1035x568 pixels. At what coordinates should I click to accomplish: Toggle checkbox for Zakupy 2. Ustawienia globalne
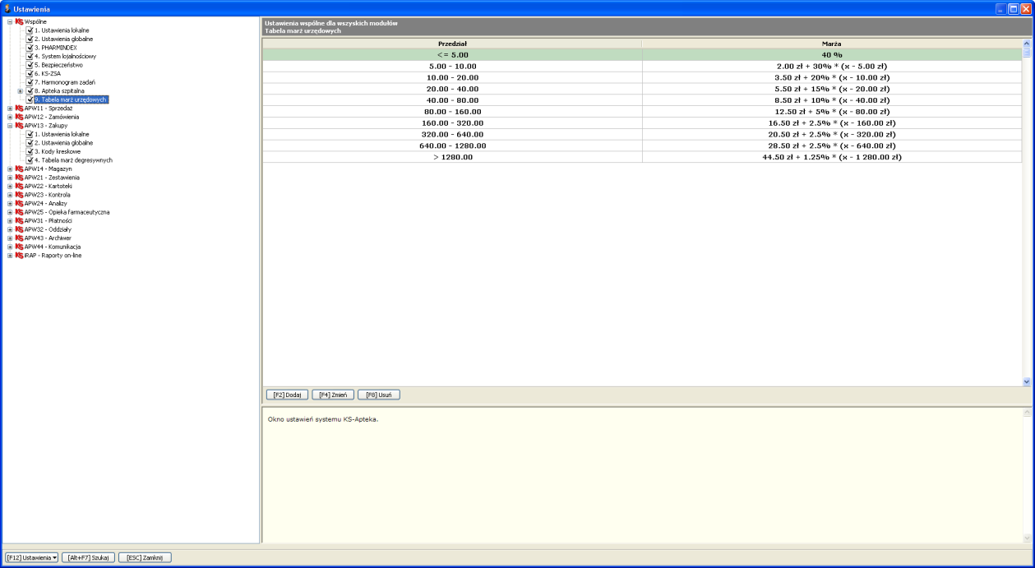click(30, 143)
